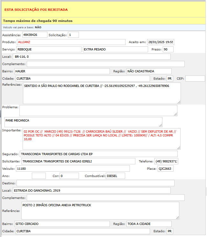The height and width of the screenshot is (237, 207).
Task: Click the Região field NÃO CADASTRADA
Action: pos(149,71)
